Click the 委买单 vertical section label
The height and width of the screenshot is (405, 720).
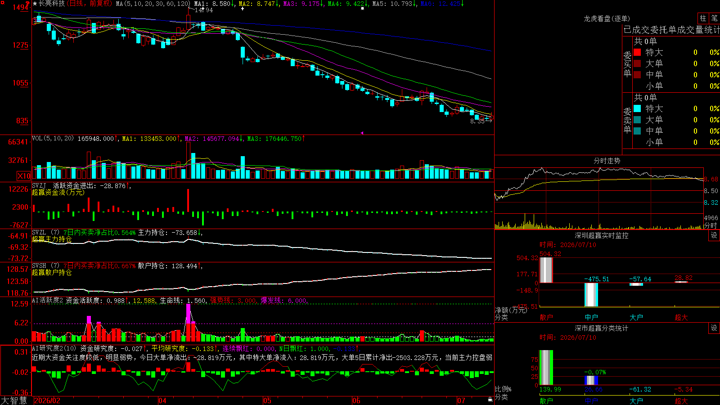627,64
